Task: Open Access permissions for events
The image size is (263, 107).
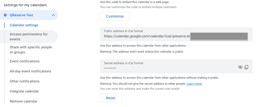Action: (29, 37)
